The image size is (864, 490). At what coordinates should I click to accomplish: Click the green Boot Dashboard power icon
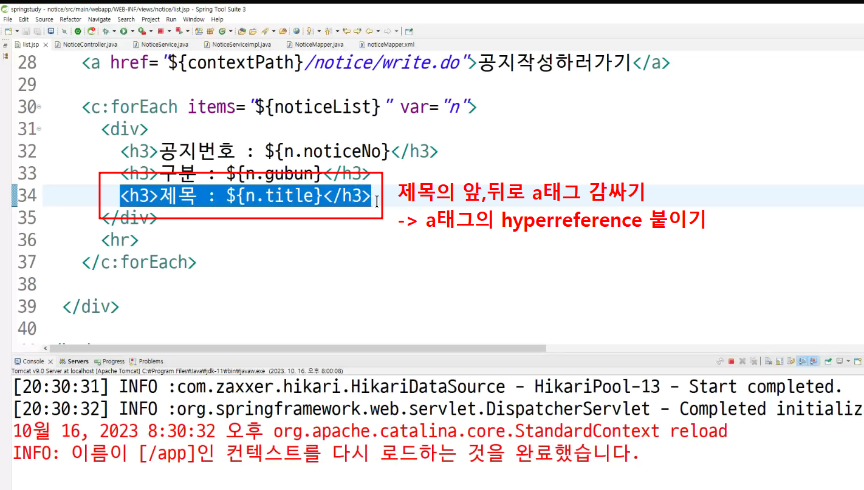pyautogui.click(x=78, y=31)
